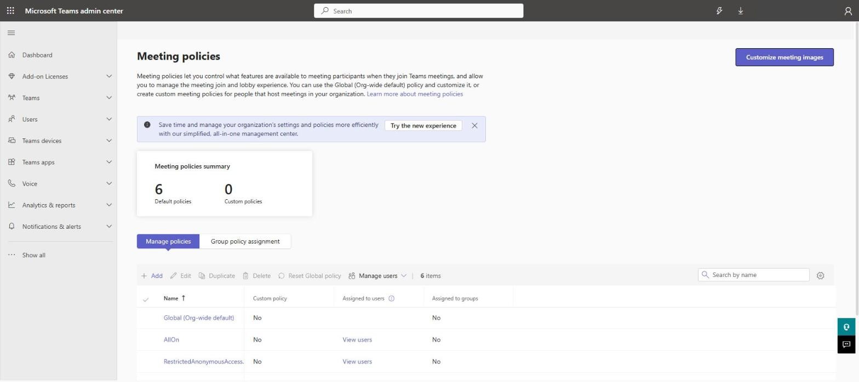Open the account profile icon
Viewport: 859px width, 382px height.
848,11
